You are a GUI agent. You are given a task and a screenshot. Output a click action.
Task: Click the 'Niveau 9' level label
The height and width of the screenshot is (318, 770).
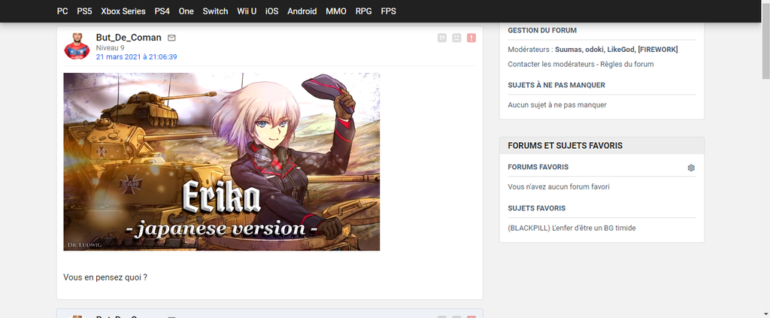(110, 48)
